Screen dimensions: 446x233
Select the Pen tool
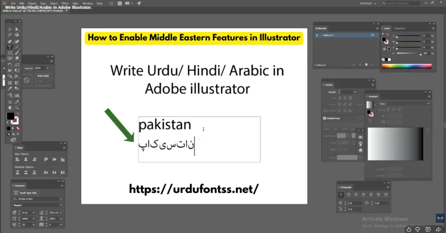coord(10,41)
